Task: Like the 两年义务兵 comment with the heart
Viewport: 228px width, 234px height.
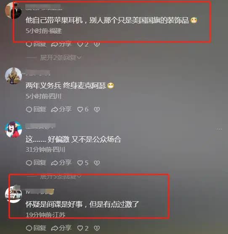Action: click(x=83, y=109)
